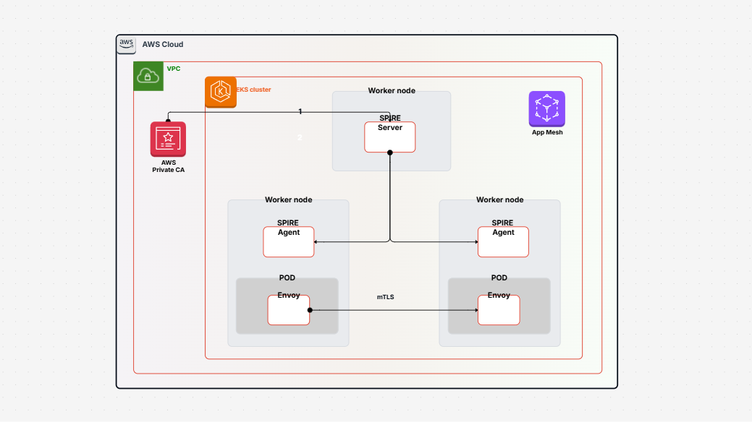The image size is (752, 422).
Task: Click the left Envoy proxy box
Action: coord(288,309)
